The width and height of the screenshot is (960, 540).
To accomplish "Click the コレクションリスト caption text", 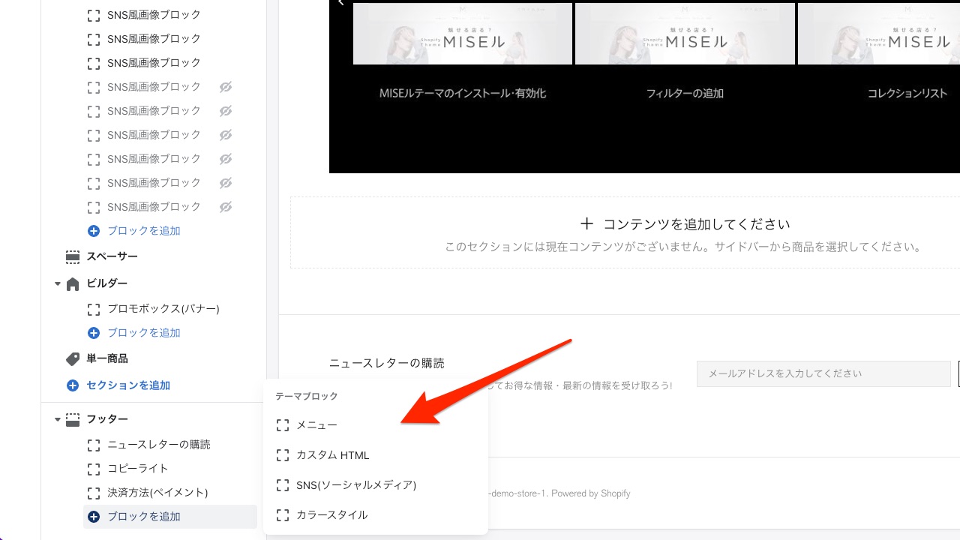I will pos(907,94).
